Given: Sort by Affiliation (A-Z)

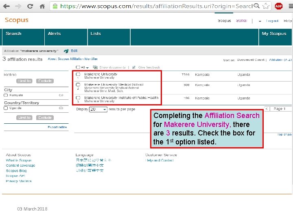Looking at the screenshot, I should tap(280, 60).
